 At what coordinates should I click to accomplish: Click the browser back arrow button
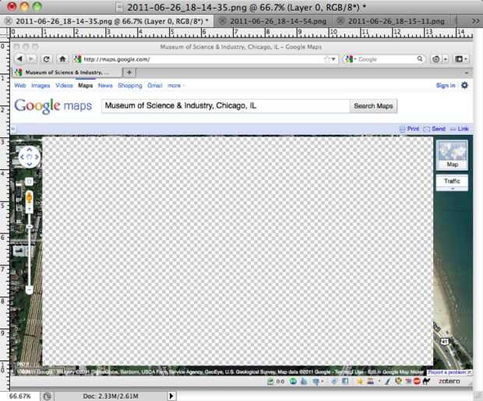19,59
